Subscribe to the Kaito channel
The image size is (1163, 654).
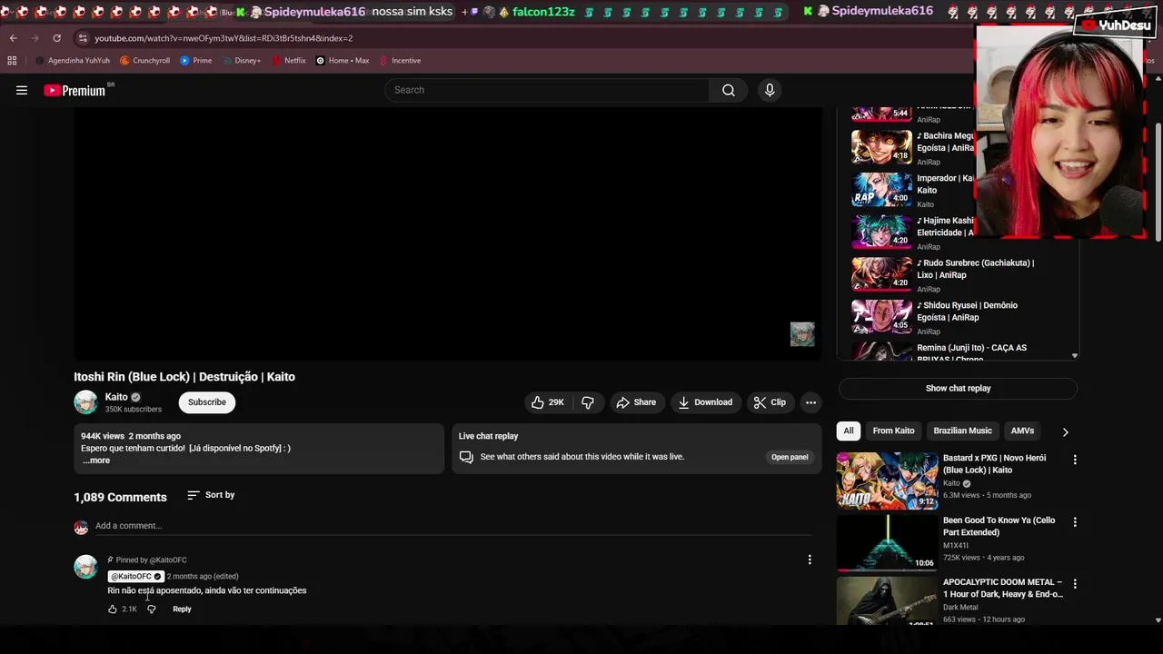pos(207,402)
